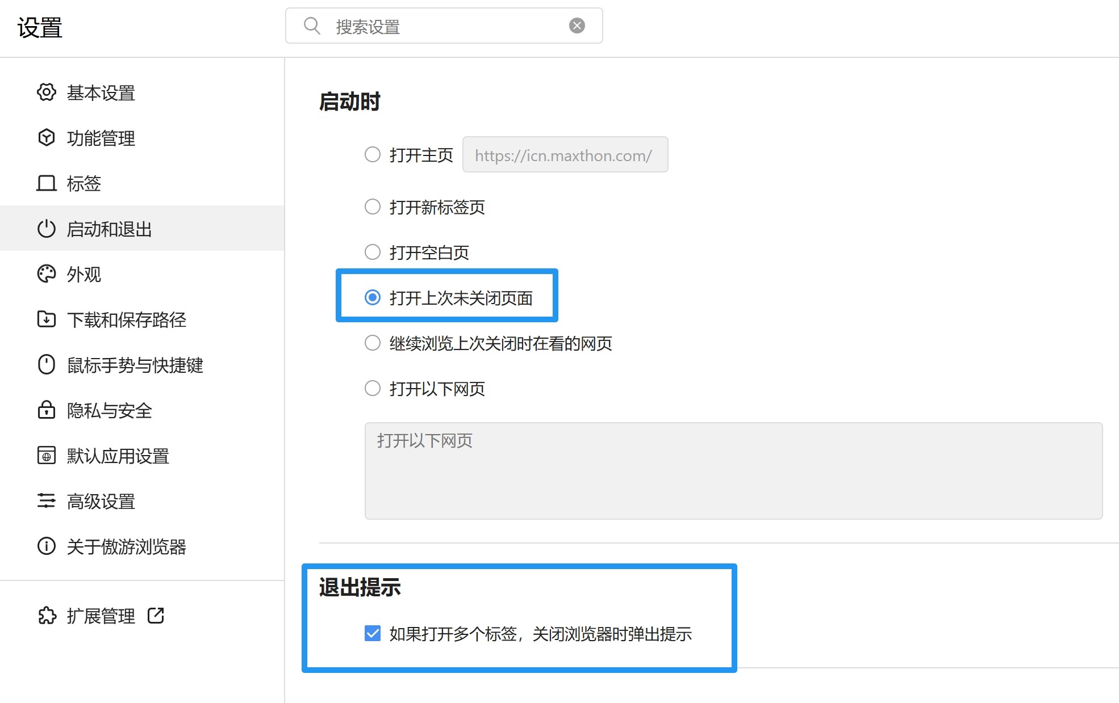Choose the 打开新标签页 startup option
Image resolution: width=1119 pixels, height=703 pixels.
pyautogui.click(x=373, y=207)
